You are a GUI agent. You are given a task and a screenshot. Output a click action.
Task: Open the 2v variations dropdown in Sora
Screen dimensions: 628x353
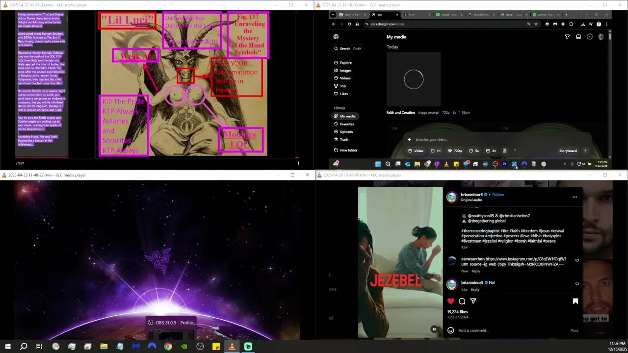point(491,151)
